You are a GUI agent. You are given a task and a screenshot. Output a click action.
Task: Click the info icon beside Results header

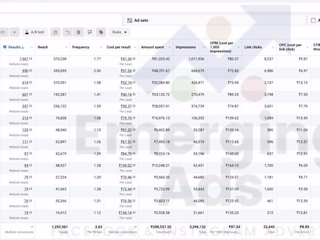tap(5, 47)
